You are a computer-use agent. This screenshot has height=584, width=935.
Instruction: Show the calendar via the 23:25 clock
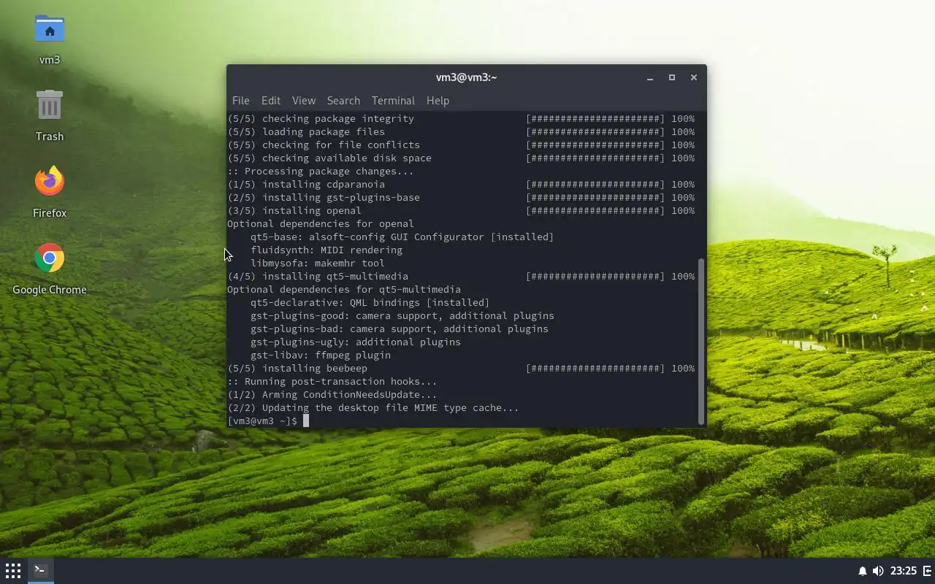[x=904, y=571]
